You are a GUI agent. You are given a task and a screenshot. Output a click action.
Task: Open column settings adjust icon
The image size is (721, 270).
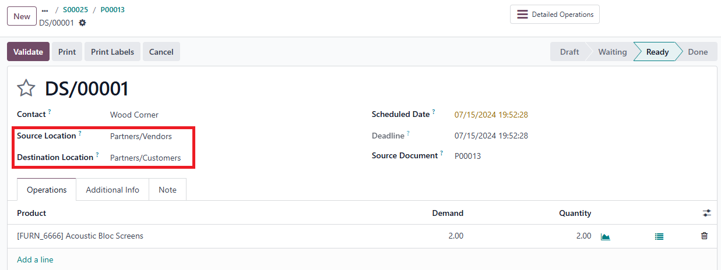[706, 213]
